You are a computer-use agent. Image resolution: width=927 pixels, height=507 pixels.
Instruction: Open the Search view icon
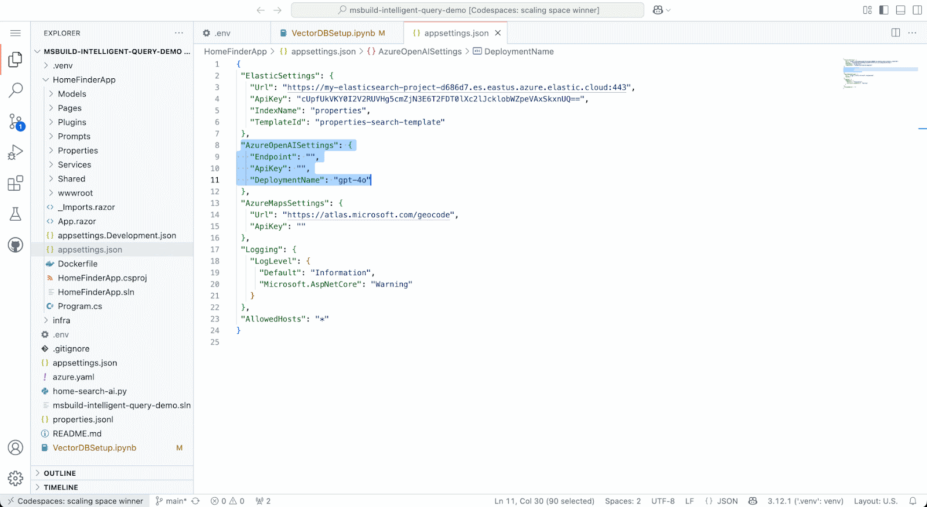(x=16, y=90)
